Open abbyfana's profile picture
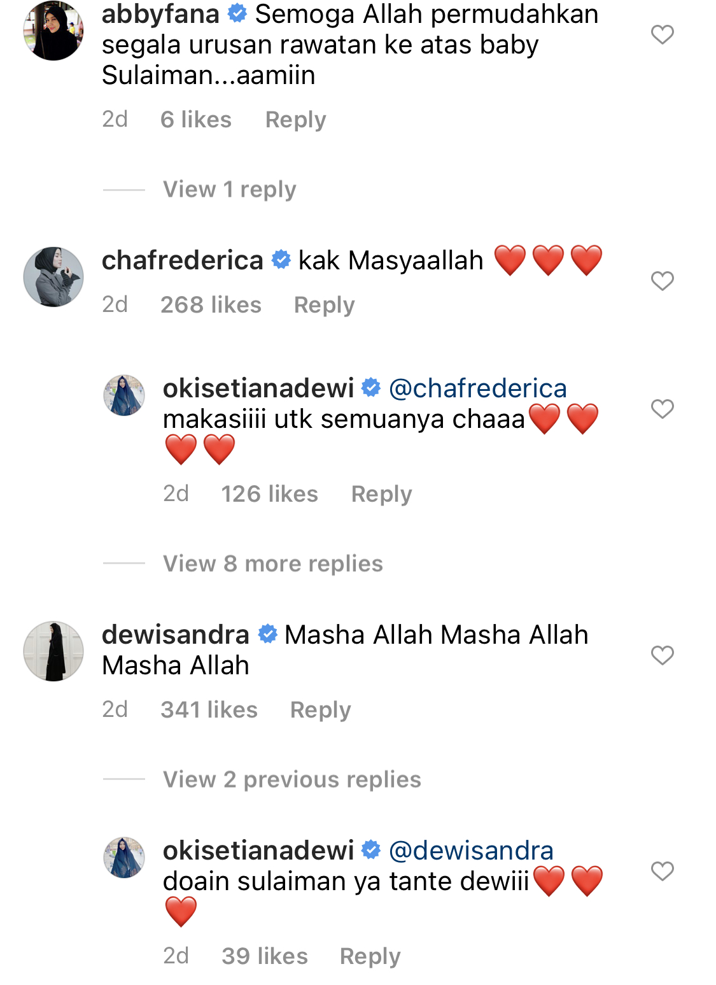 (x=53, y=31)
